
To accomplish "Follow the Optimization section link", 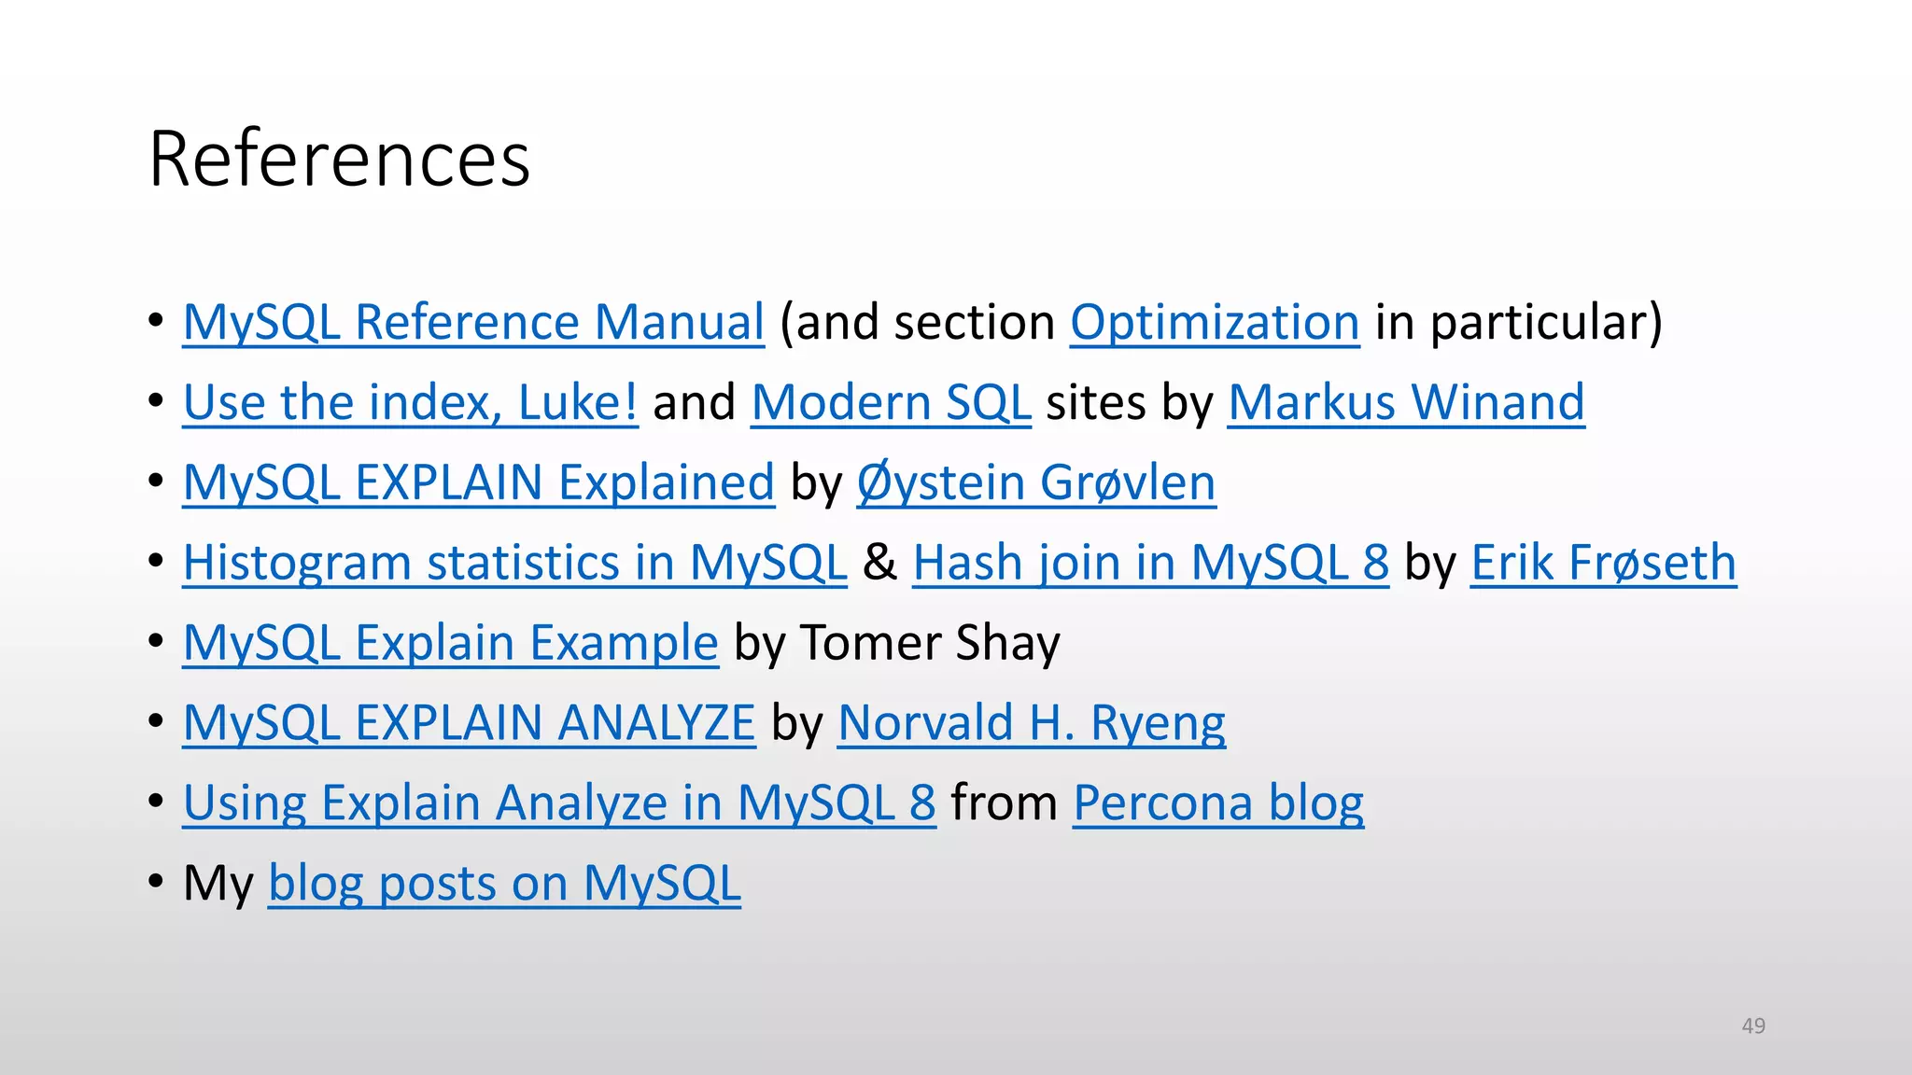I will (x=1215, y=323).
